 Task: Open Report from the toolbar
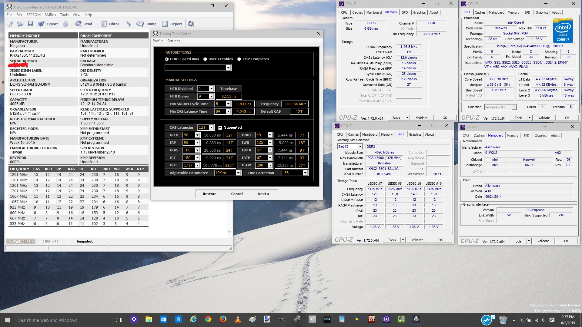(172, 24)
